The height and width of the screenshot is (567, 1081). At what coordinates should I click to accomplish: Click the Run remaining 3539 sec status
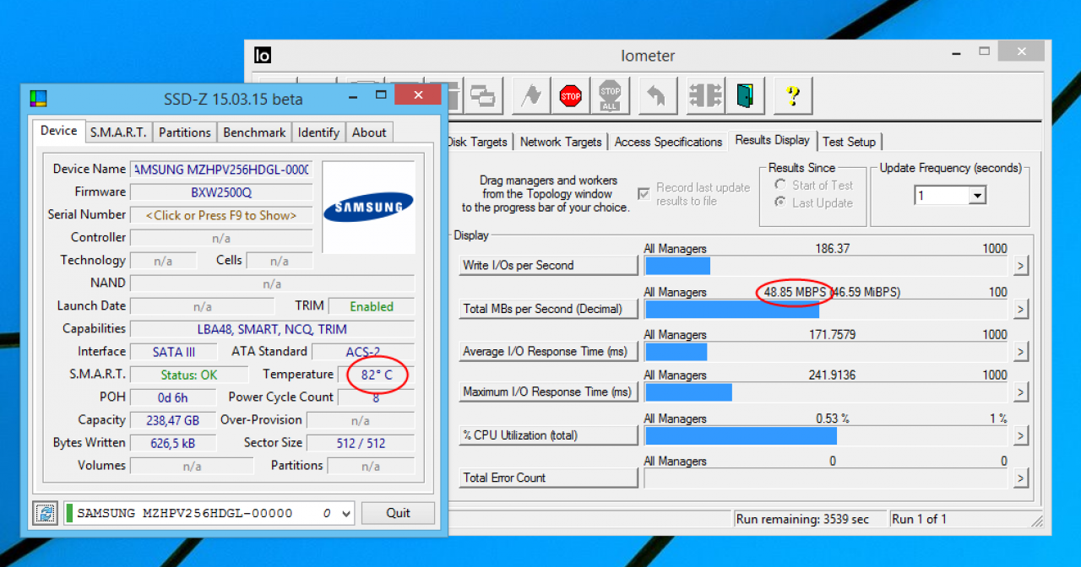[x=809, y=519]
